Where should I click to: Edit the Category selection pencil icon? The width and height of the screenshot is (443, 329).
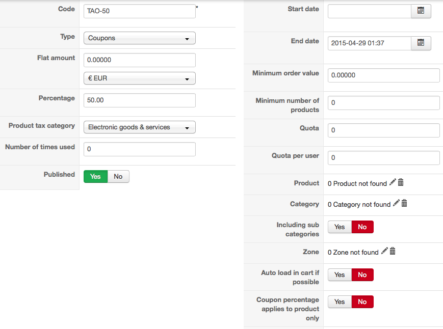click(x=396, y=203)
